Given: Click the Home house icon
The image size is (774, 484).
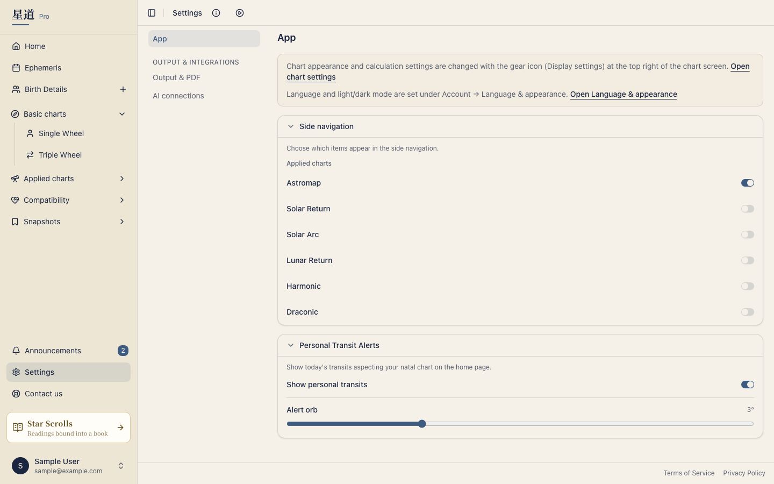Looking at the screenshot, I should click(16, 46).
